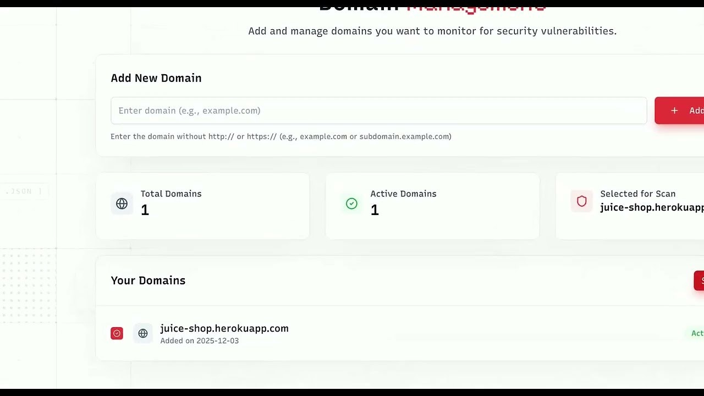Click the Active Domains label

coord(403,194)
